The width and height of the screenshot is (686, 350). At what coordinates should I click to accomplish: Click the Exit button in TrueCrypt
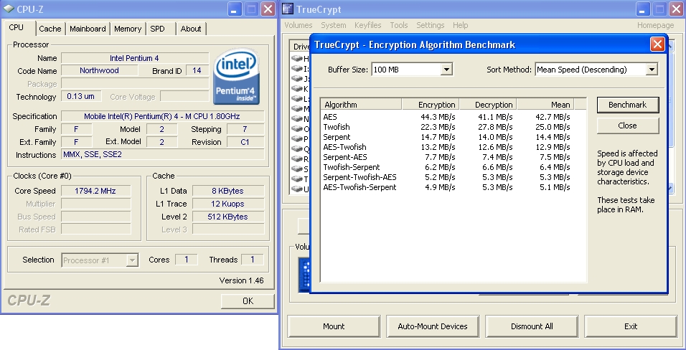coord(631,326)
